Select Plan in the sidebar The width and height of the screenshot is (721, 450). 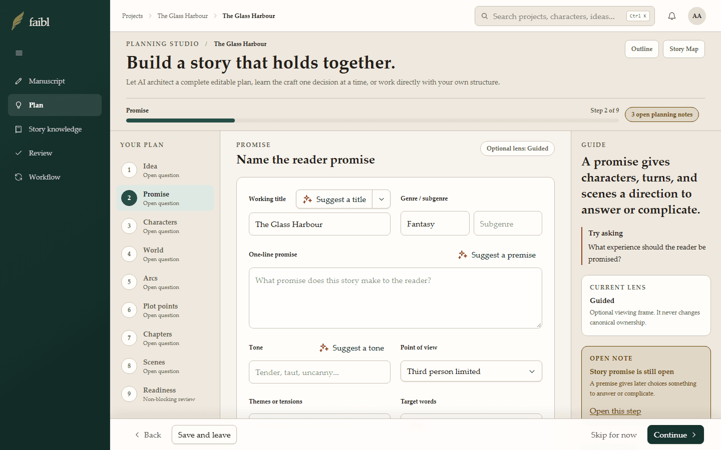tap(55, 105)
